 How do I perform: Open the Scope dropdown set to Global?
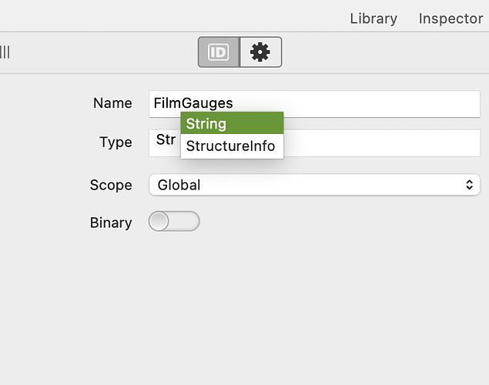[x=314, y=185]
